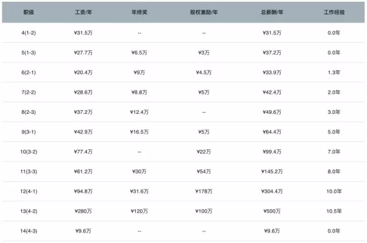367x243 pixels.
Task: Select the level cell 14(4-3)
Action: coord(29,231)
